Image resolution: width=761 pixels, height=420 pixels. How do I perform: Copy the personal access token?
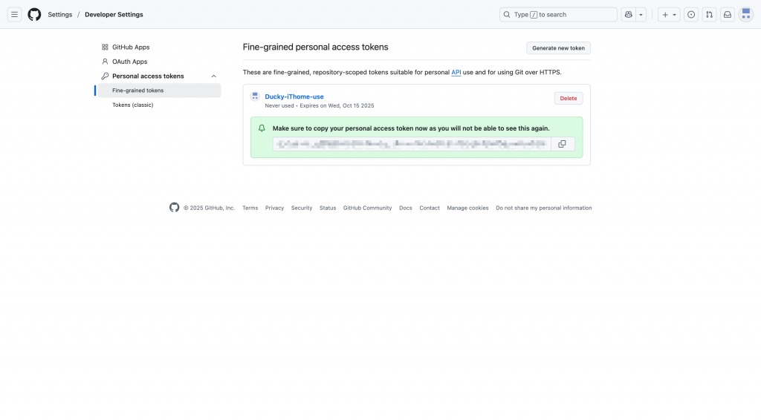pyautogui.click(x=562, y=144)
